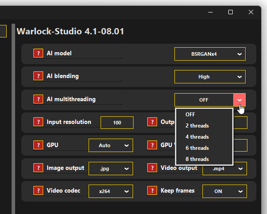The height and width of the screenshot is (214, 267).
Task: Open the Video codec x264 dropdown
Action: [110, 191]
